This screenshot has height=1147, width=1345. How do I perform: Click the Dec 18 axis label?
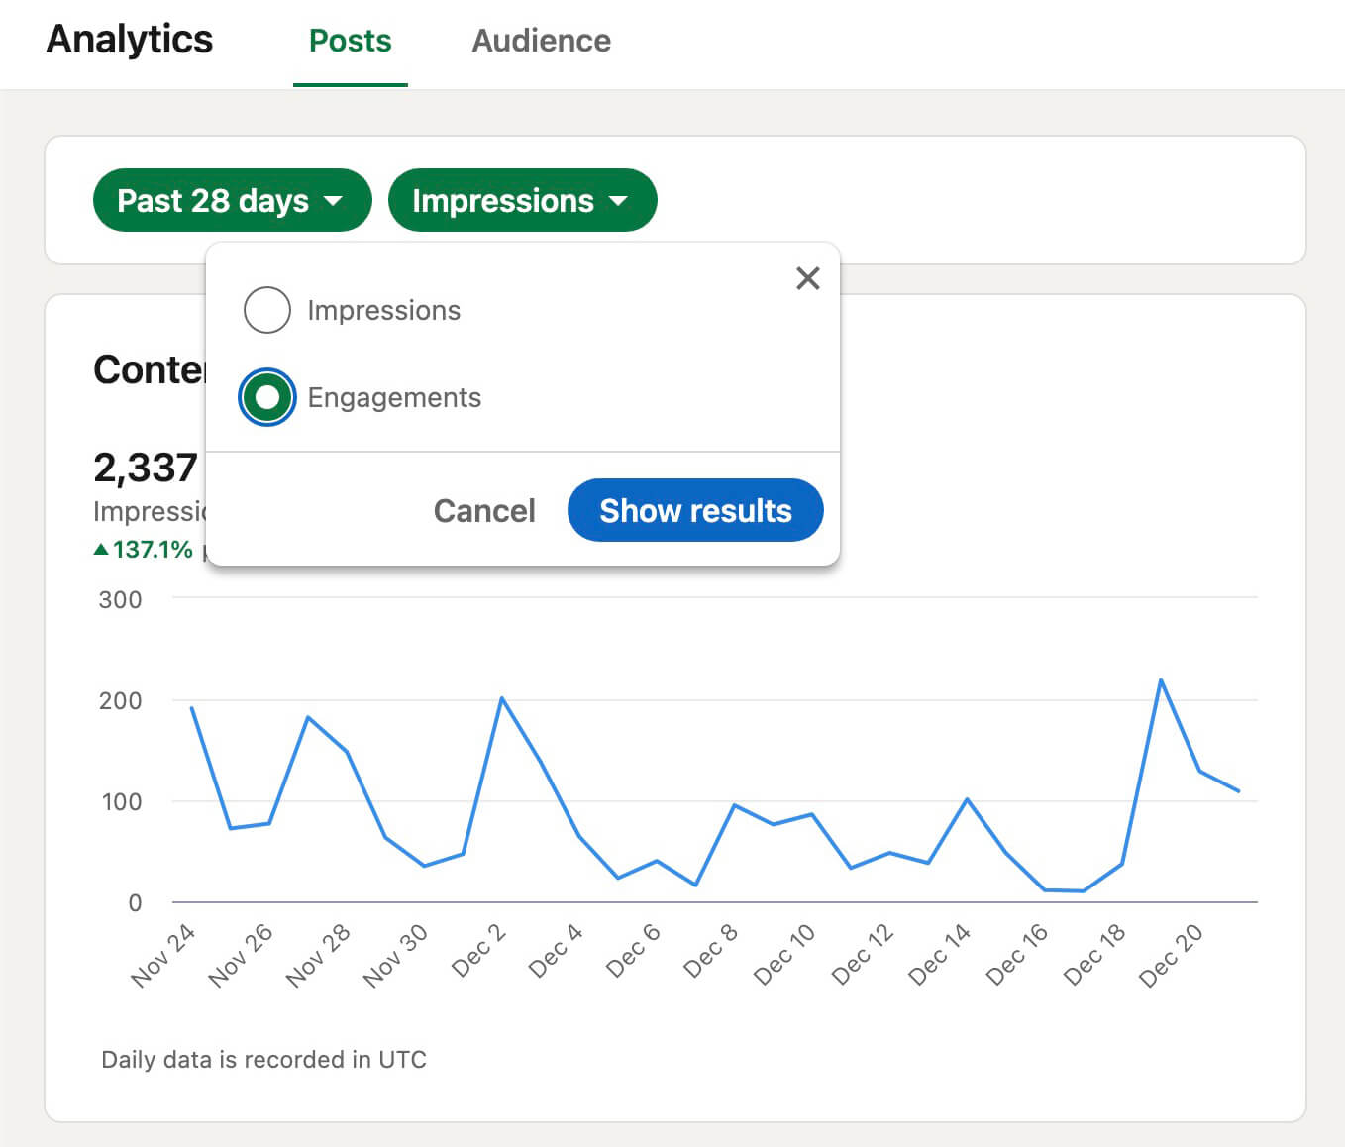(x=1093, y=955)
